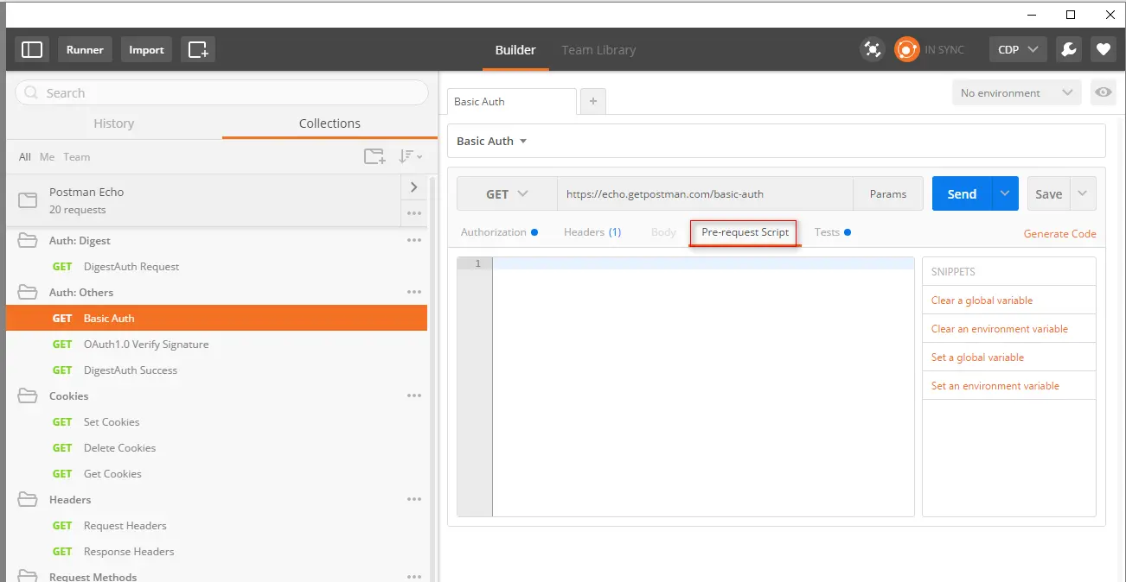The height and width of the screenshot is (582, 1126).
Task: Open the CDP account dropdown
Action: coord(1018,49)
